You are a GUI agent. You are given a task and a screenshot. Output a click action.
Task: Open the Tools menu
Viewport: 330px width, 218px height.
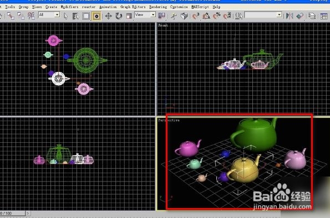pyautogui.click(x=10, y=7)
